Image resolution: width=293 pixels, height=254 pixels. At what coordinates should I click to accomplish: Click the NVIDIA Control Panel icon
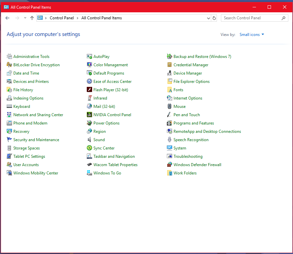tap(89, 115)
